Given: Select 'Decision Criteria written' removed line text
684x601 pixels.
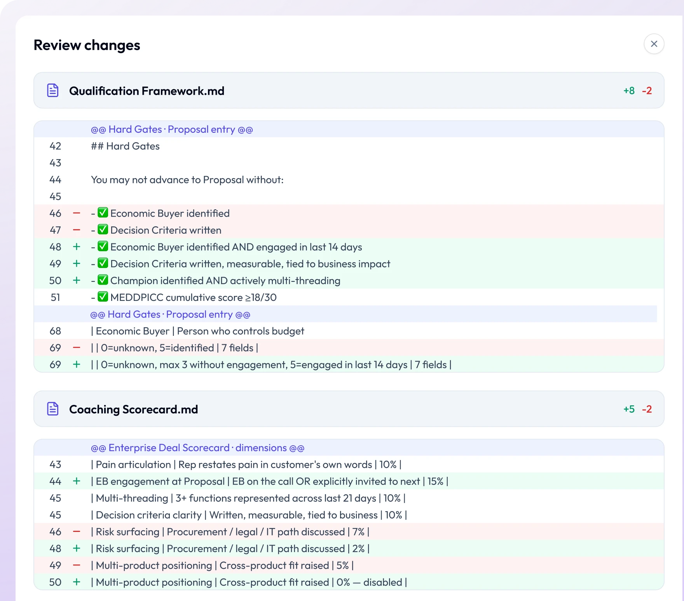Looking at the screenshot, I should click(166, 230).
